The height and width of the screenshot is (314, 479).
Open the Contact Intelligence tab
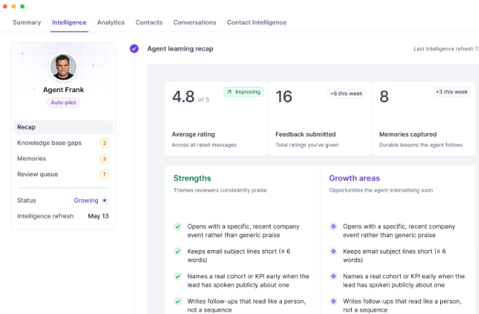[x=257, y=22]
